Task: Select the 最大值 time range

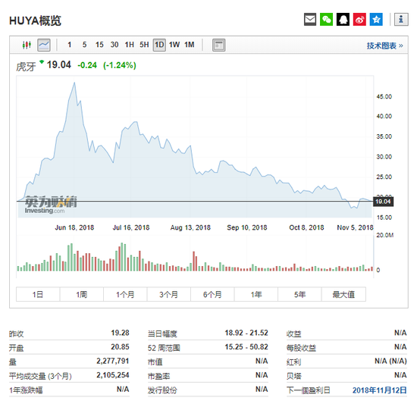Action: [x=343, y=294]
